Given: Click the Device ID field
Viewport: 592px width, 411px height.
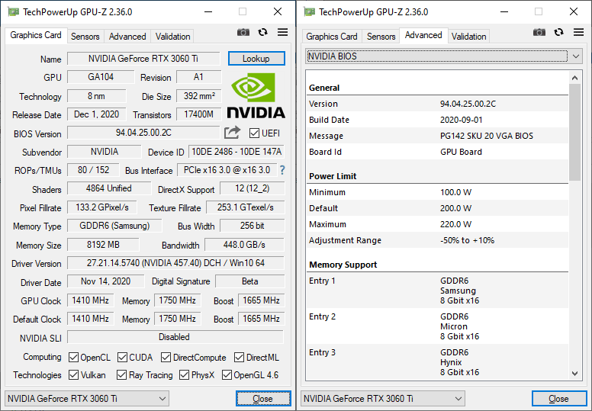Looking at the screenshot, I should click(236, 152).
